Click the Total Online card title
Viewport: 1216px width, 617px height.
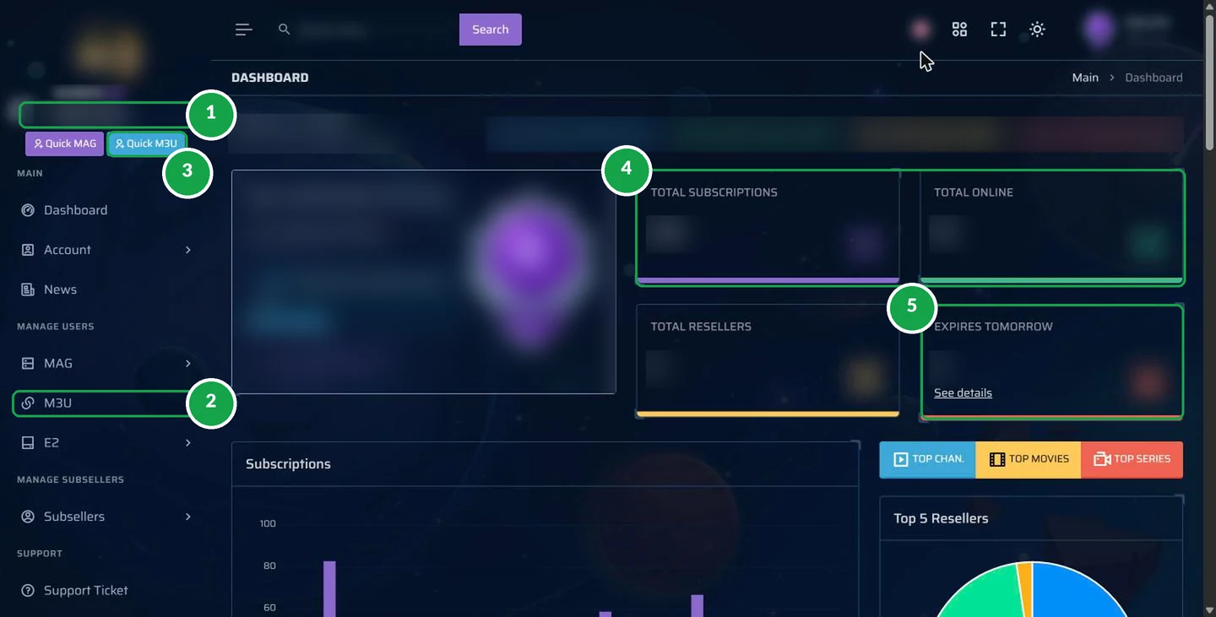click(x=974, y=192)
